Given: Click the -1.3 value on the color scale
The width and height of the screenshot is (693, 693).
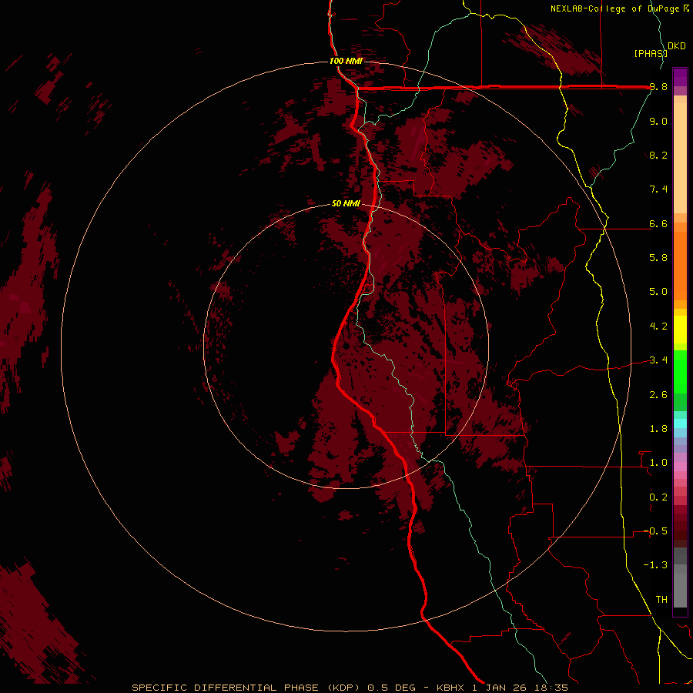Looking at the screenshot, I should coord(655,565).
